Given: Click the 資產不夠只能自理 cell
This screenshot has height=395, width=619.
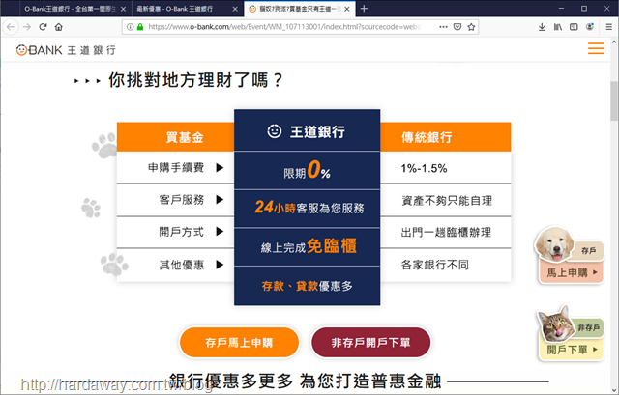Looking at the screenshot, I should point(446,201).
